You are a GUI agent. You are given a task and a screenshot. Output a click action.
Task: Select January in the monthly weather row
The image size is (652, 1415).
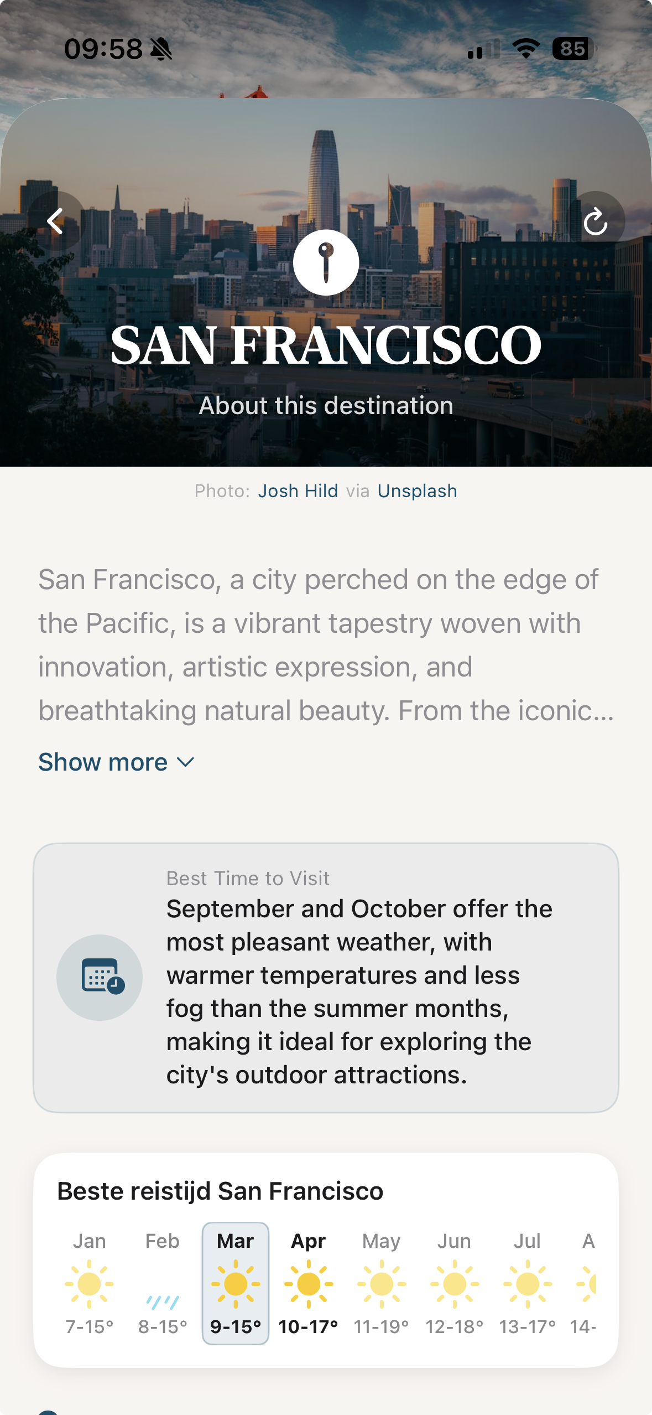[x=90, y=1283]
